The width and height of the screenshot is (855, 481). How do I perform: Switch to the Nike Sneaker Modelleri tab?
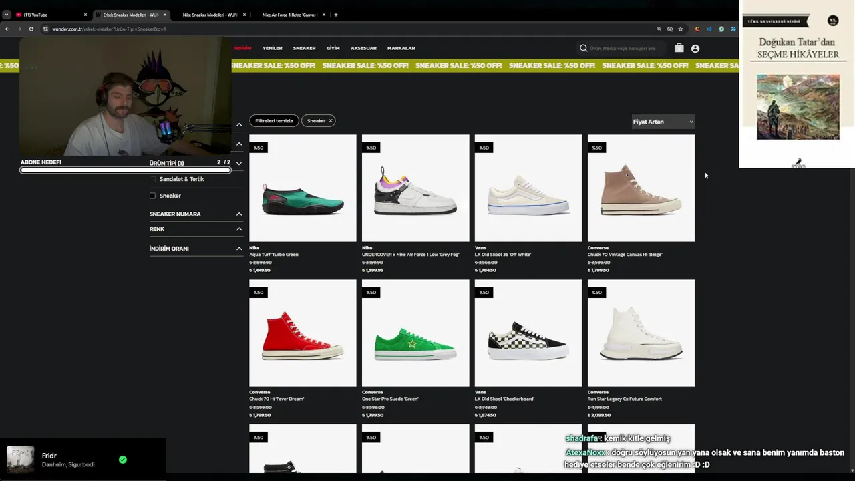coord(210,15)
